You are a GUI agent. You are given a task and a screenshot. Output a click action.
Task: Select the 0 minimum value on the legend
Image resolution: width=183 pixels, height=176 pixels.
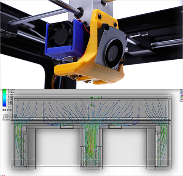pos(8,107)
